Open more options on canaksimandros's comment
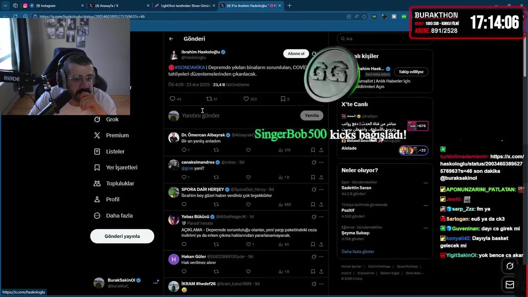528x297 pixels. click(x=321, y=163)
